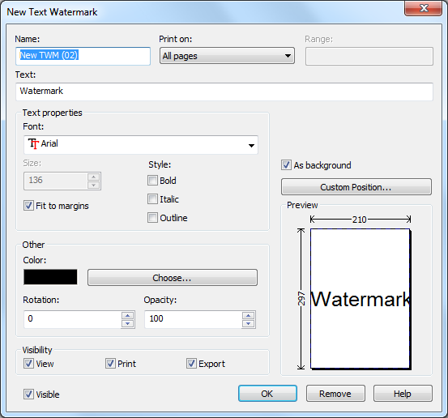Click the 297 height dimension label
The width and height of the screenshot is (448, 418).
pyautogui.click(x=301, y=299)
